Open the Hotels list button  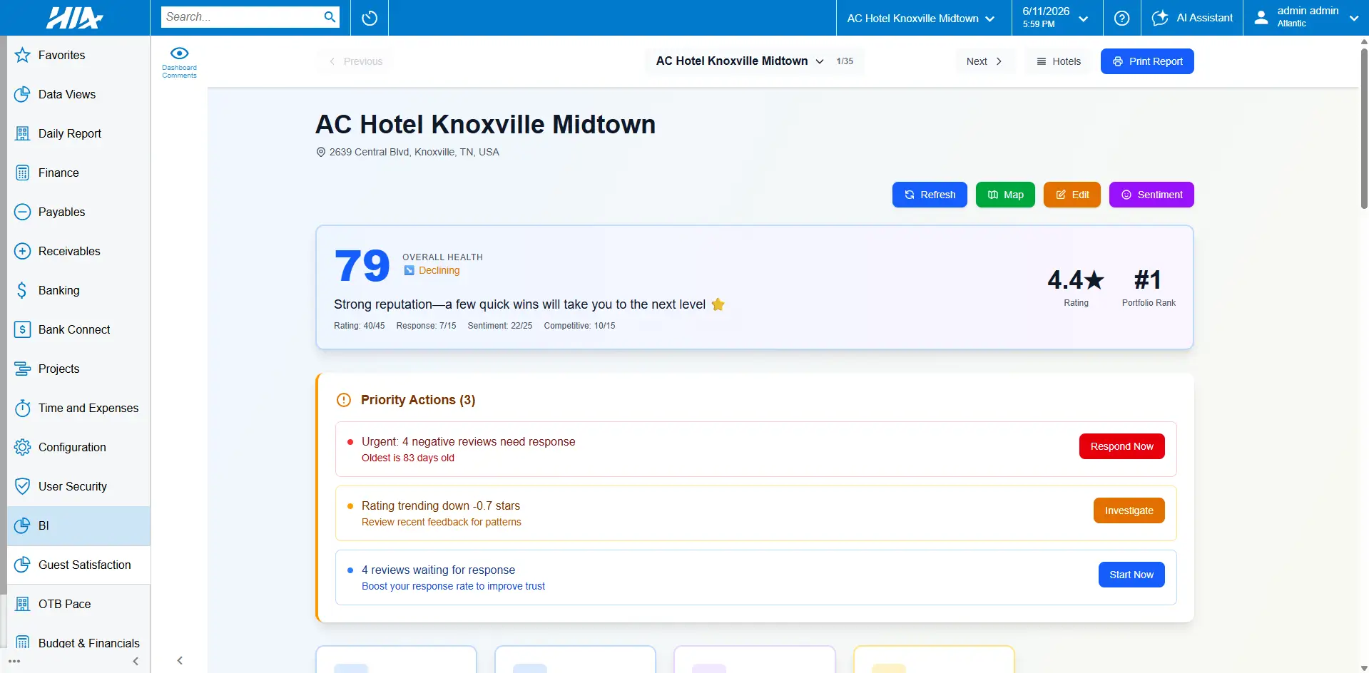(x=1059, y=61)
